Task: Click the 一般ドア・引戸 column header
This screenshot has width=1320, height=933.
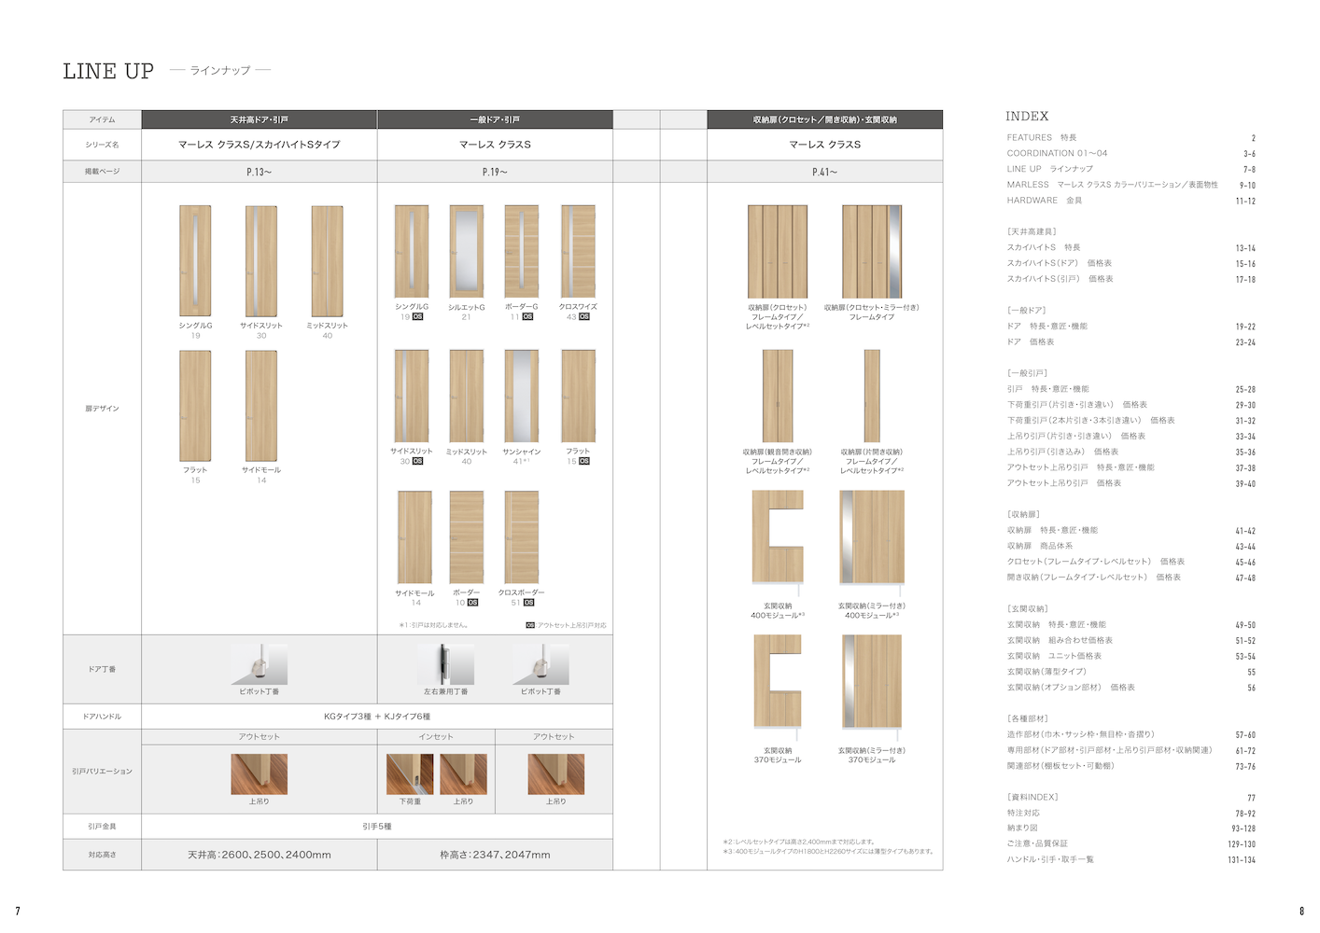Action: tap(495, 119)
